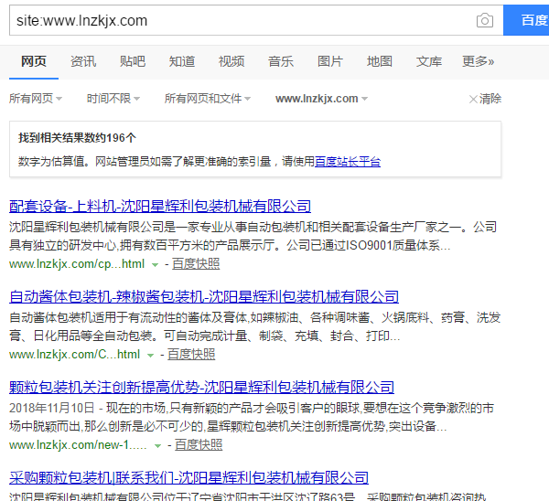549x501 pixels.
Task: Open result 配套设备-上料机-沈阳星辉利包装机械有限公司
Action: 160,206
